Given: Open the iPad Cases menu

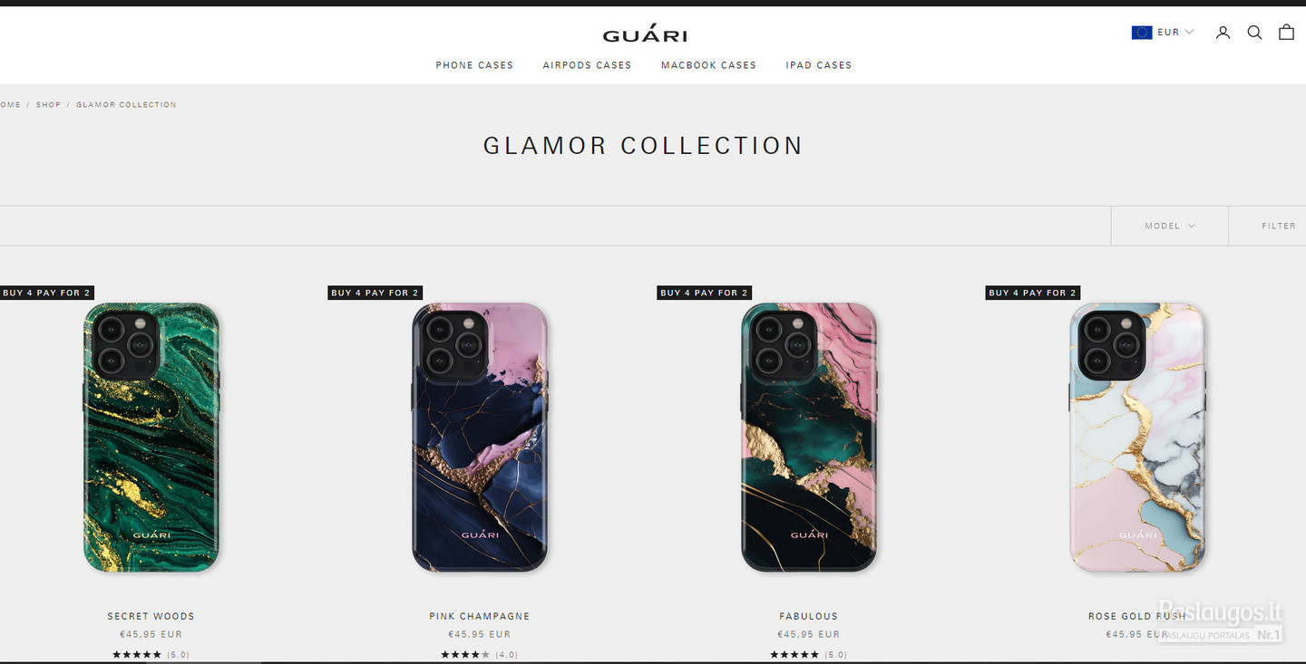Looking at the screenshot, I should pyautogui.click(x=819, y=65).
